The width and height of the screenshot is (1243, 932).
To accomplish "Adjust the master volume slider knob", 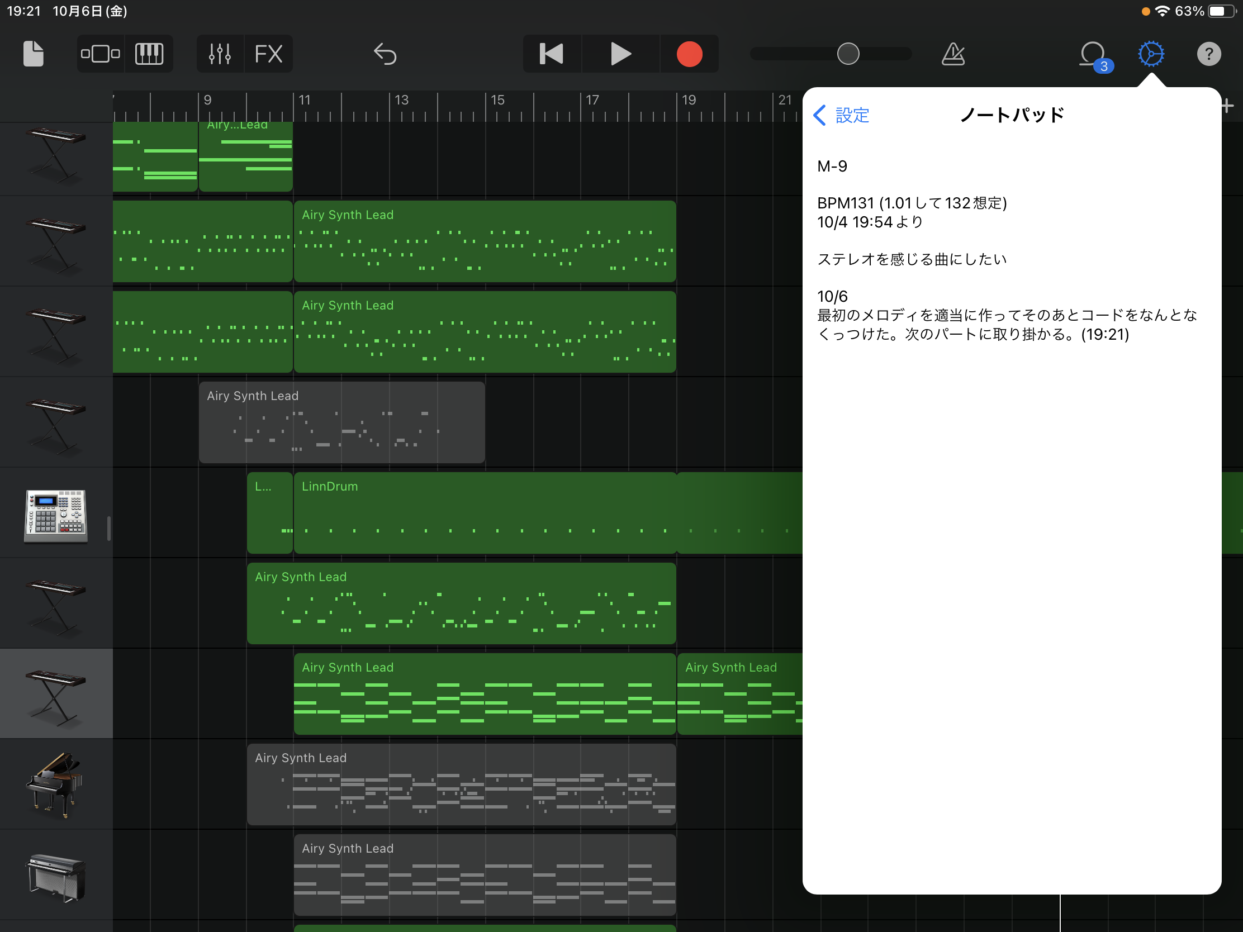I will pyautogui.click(x=848, y=54).
